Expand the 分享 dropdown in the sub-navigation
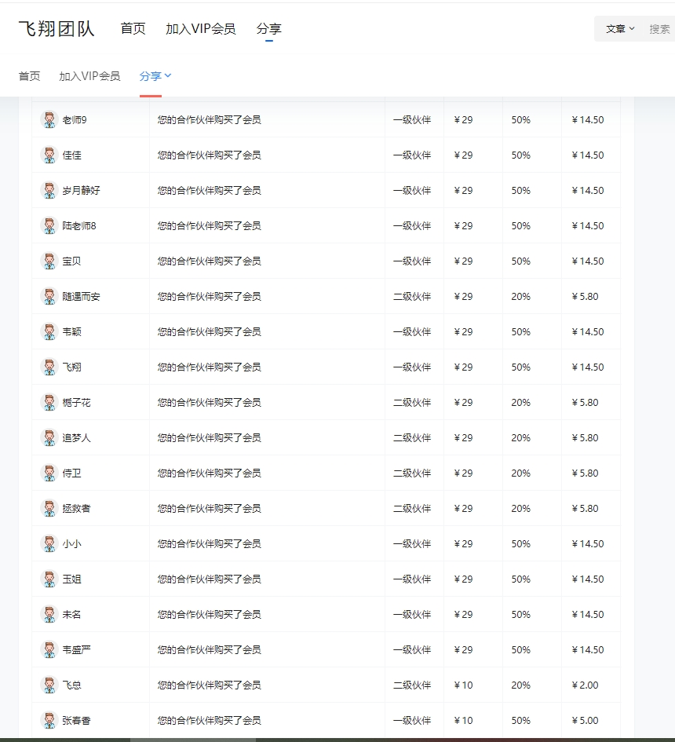Screen dimensions: 675x742 click(x=155, y=76)
